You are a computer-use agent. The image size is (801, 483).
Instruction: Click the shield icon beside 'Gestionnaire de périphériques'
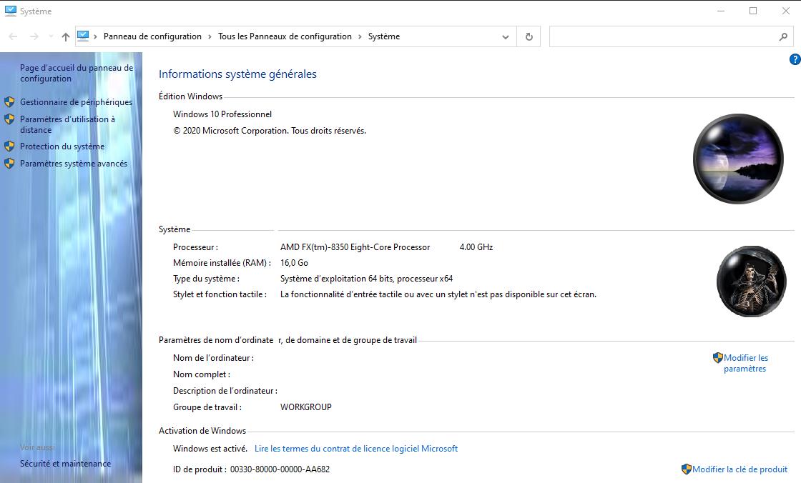pos(9,101)
